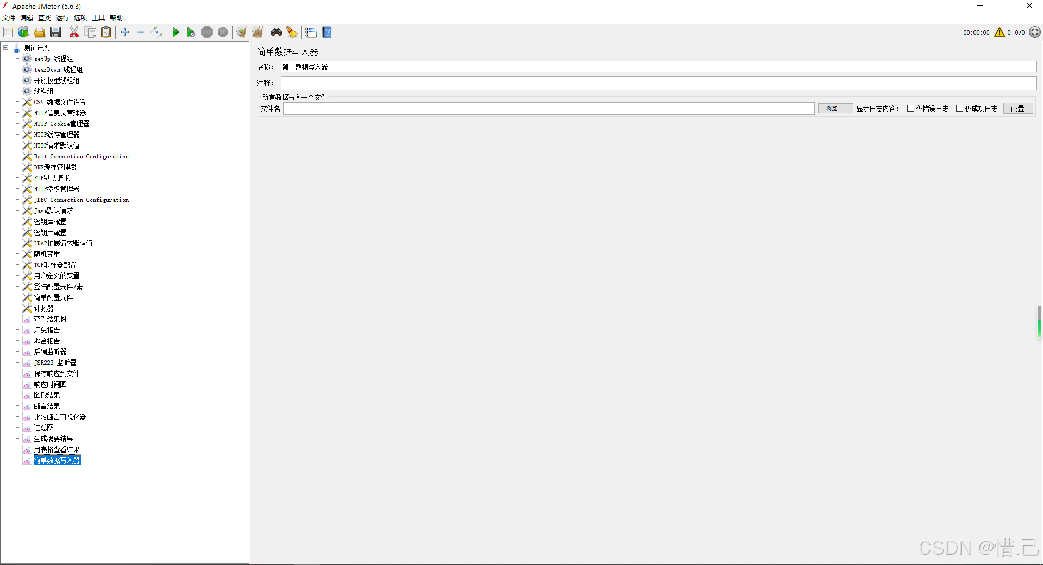Open the 运行 menu
Viewport: 1043px width, 565px height.
(62, 18)
